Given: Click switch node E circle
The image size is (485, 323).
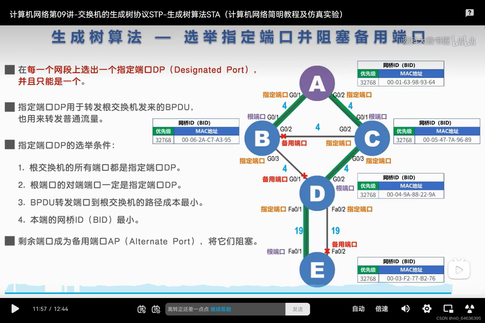Looking at the screenshot, I should [317, 270].
